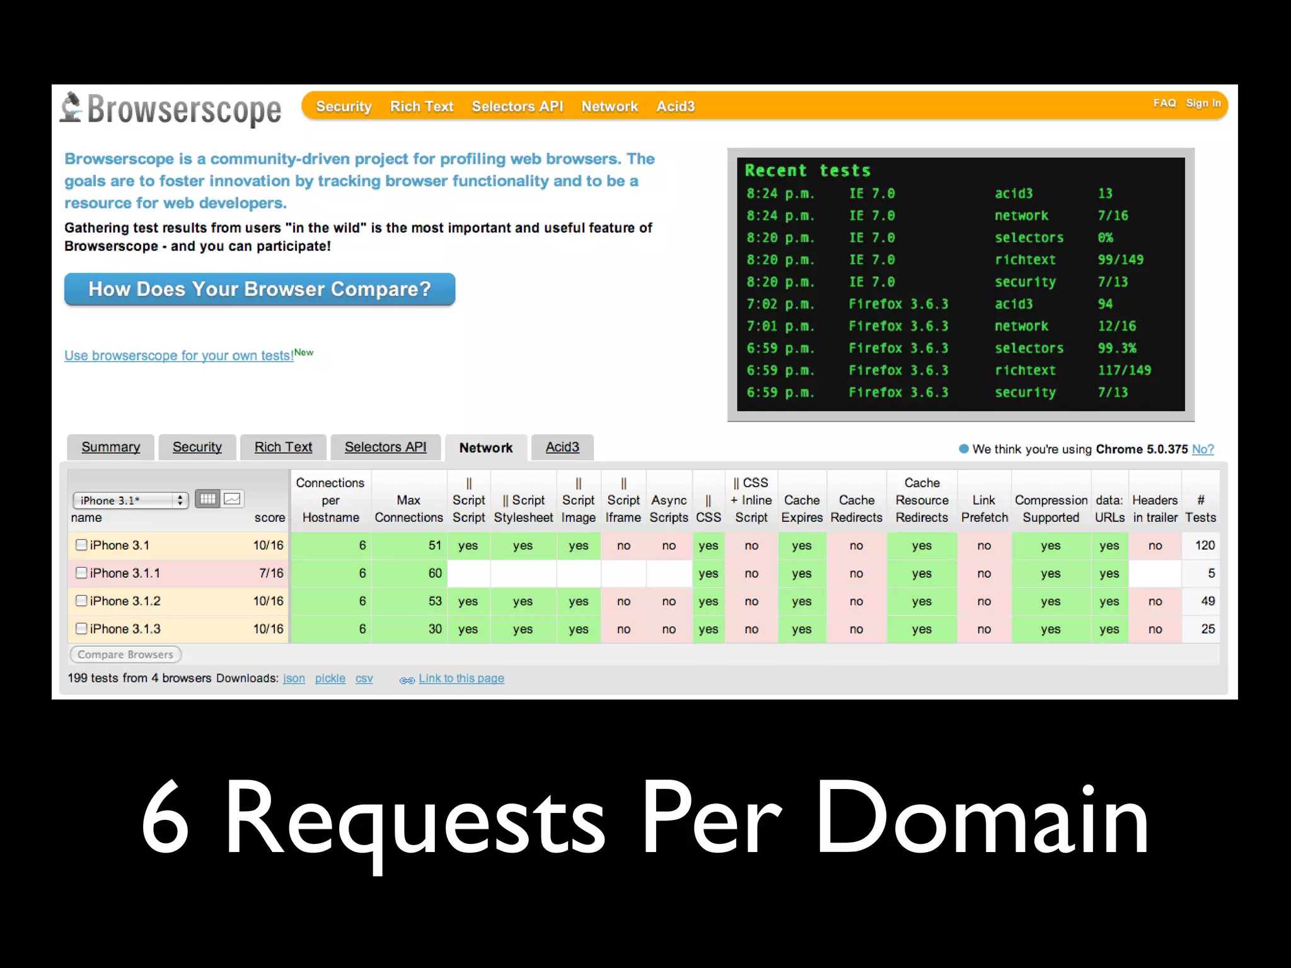Click the chain link icon beside Link to this page
This screenshot has height=968, width=1291.
coord(407,680)
